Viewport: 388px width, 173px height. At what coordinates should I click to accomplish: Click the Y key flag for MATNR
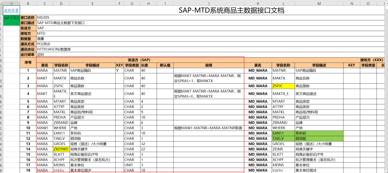[120, 70]
